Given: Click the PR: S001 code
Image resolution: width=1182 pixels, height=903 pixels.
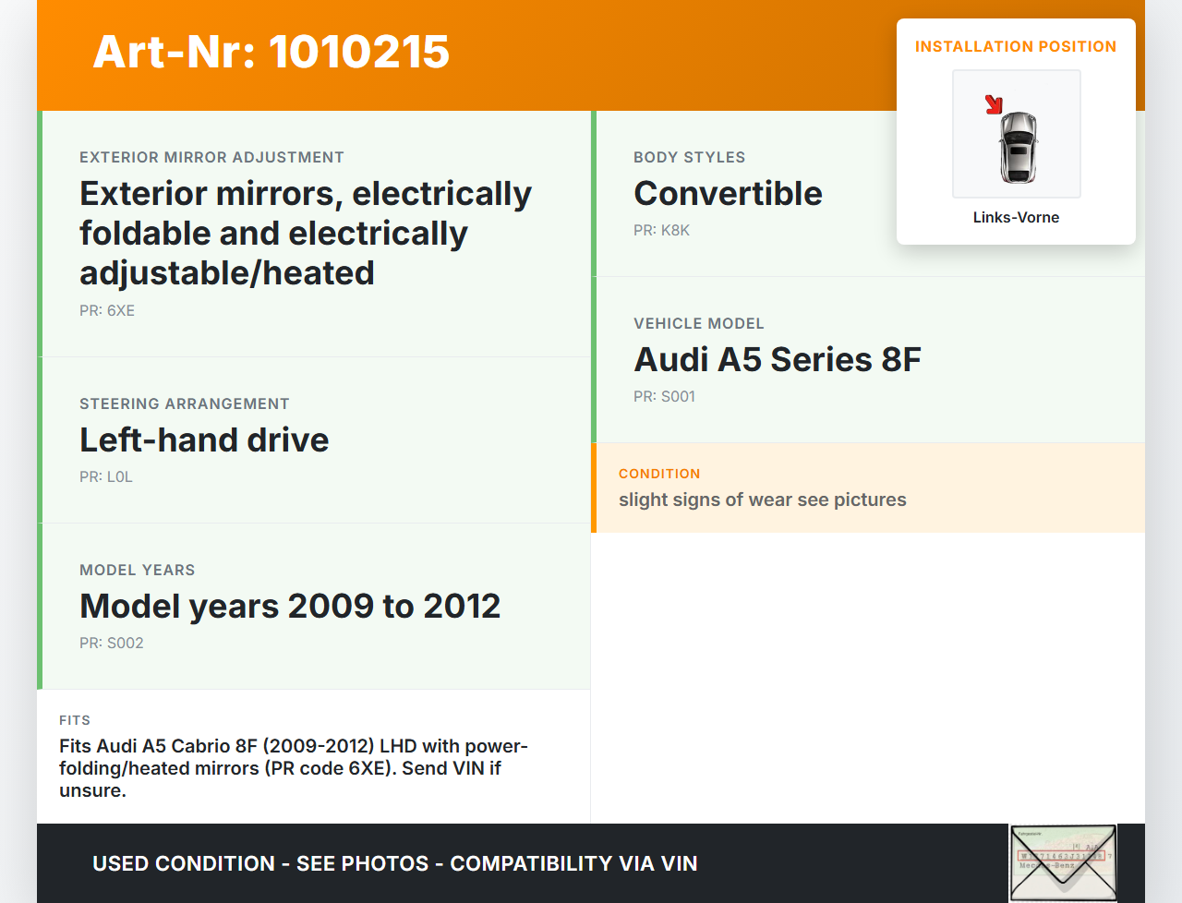Looking at the screenshot, I should point(664,396).
